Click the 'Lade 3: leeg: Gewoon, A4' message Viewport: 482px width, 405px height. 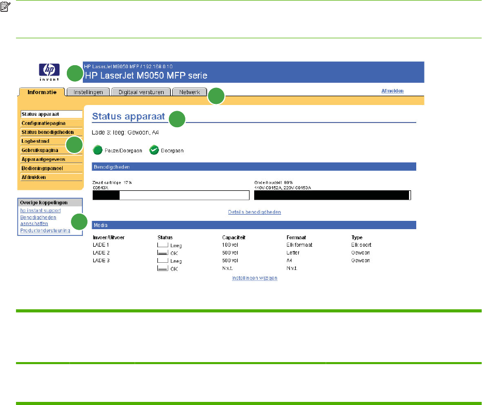pyautogui.click(x=125, y=132)
